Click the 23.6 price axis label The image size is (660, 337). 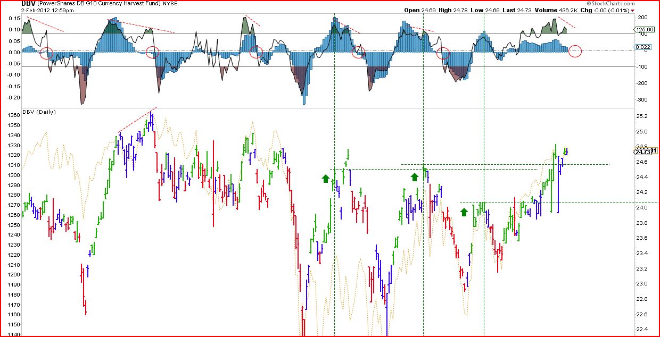tap(641, 238)
